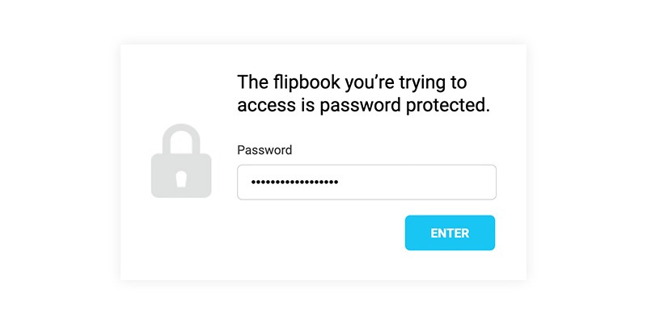Submit password with the blue ENTER button
This screenshot has height=323, width=647.
pyautogui.click(x=450, y=233)
